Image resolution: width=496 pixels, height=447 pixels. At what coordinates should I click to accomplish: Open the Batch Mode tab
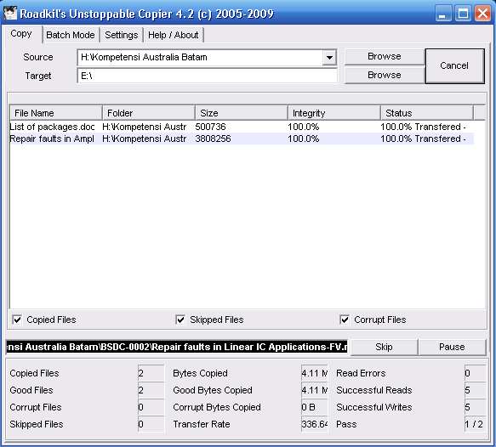click(71, 35)
